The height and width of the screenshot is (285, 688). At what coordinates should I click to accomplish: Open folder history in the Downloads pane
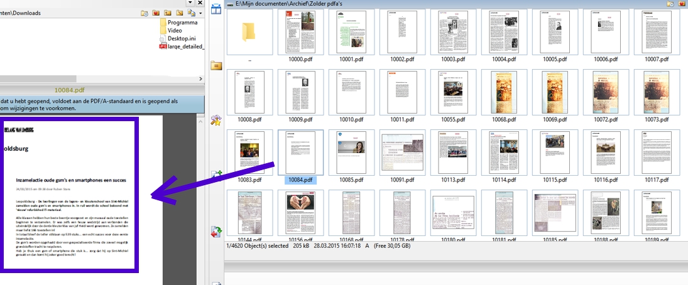(145, 13)
